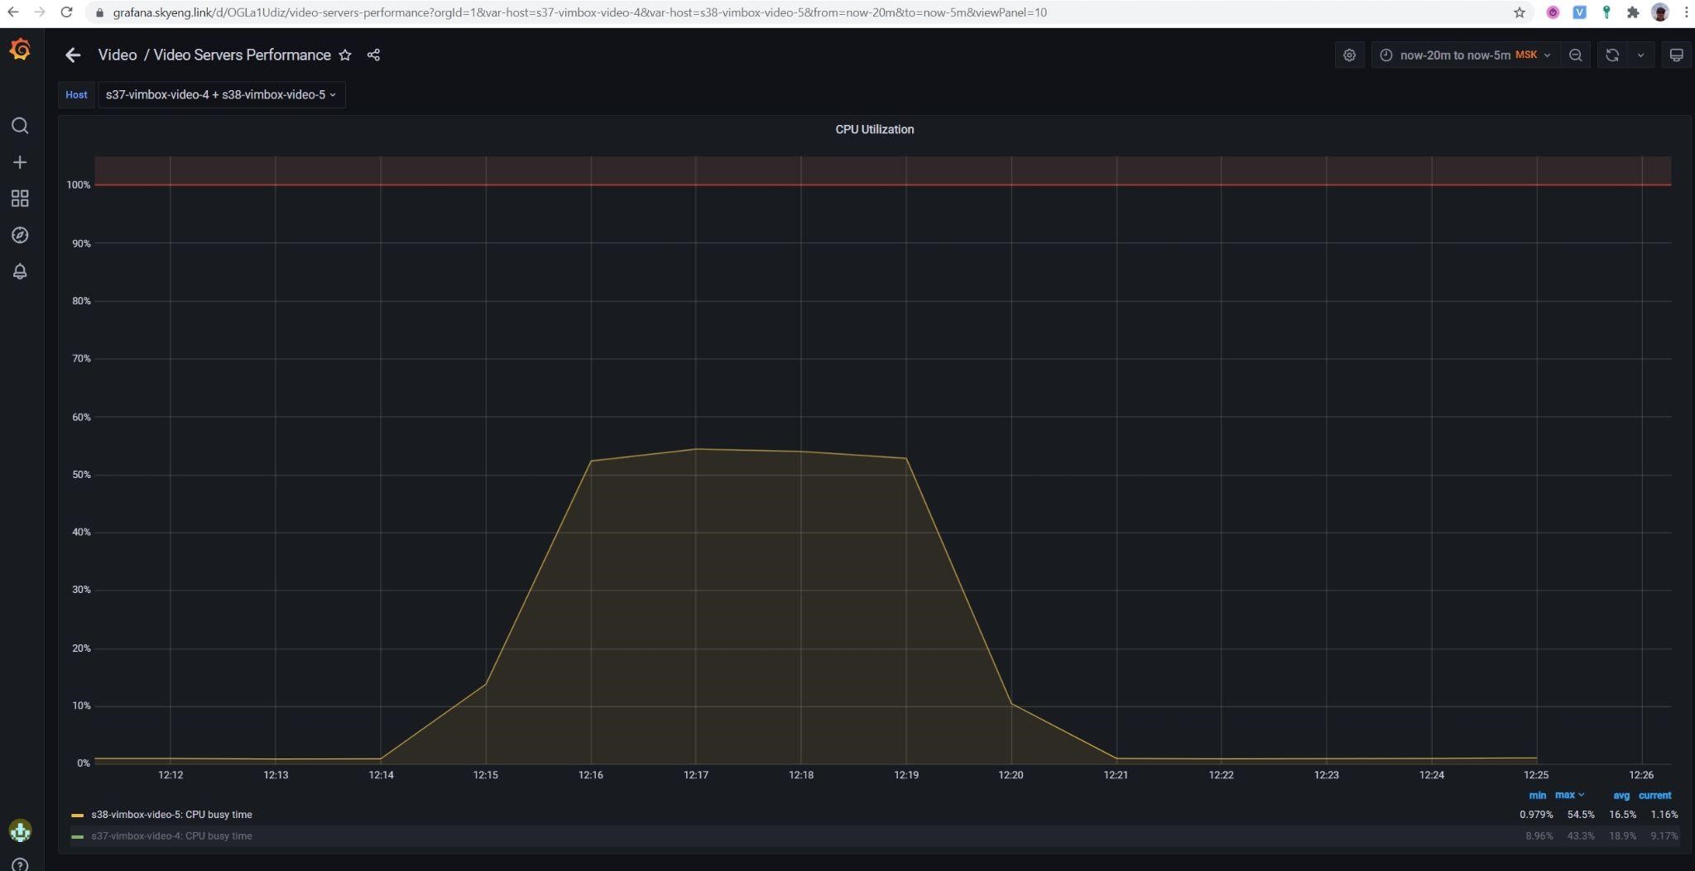Viewport: 1695px width, 871px height.
Task: Open the Chrome three-dot menu
Action: point(1686,12)
